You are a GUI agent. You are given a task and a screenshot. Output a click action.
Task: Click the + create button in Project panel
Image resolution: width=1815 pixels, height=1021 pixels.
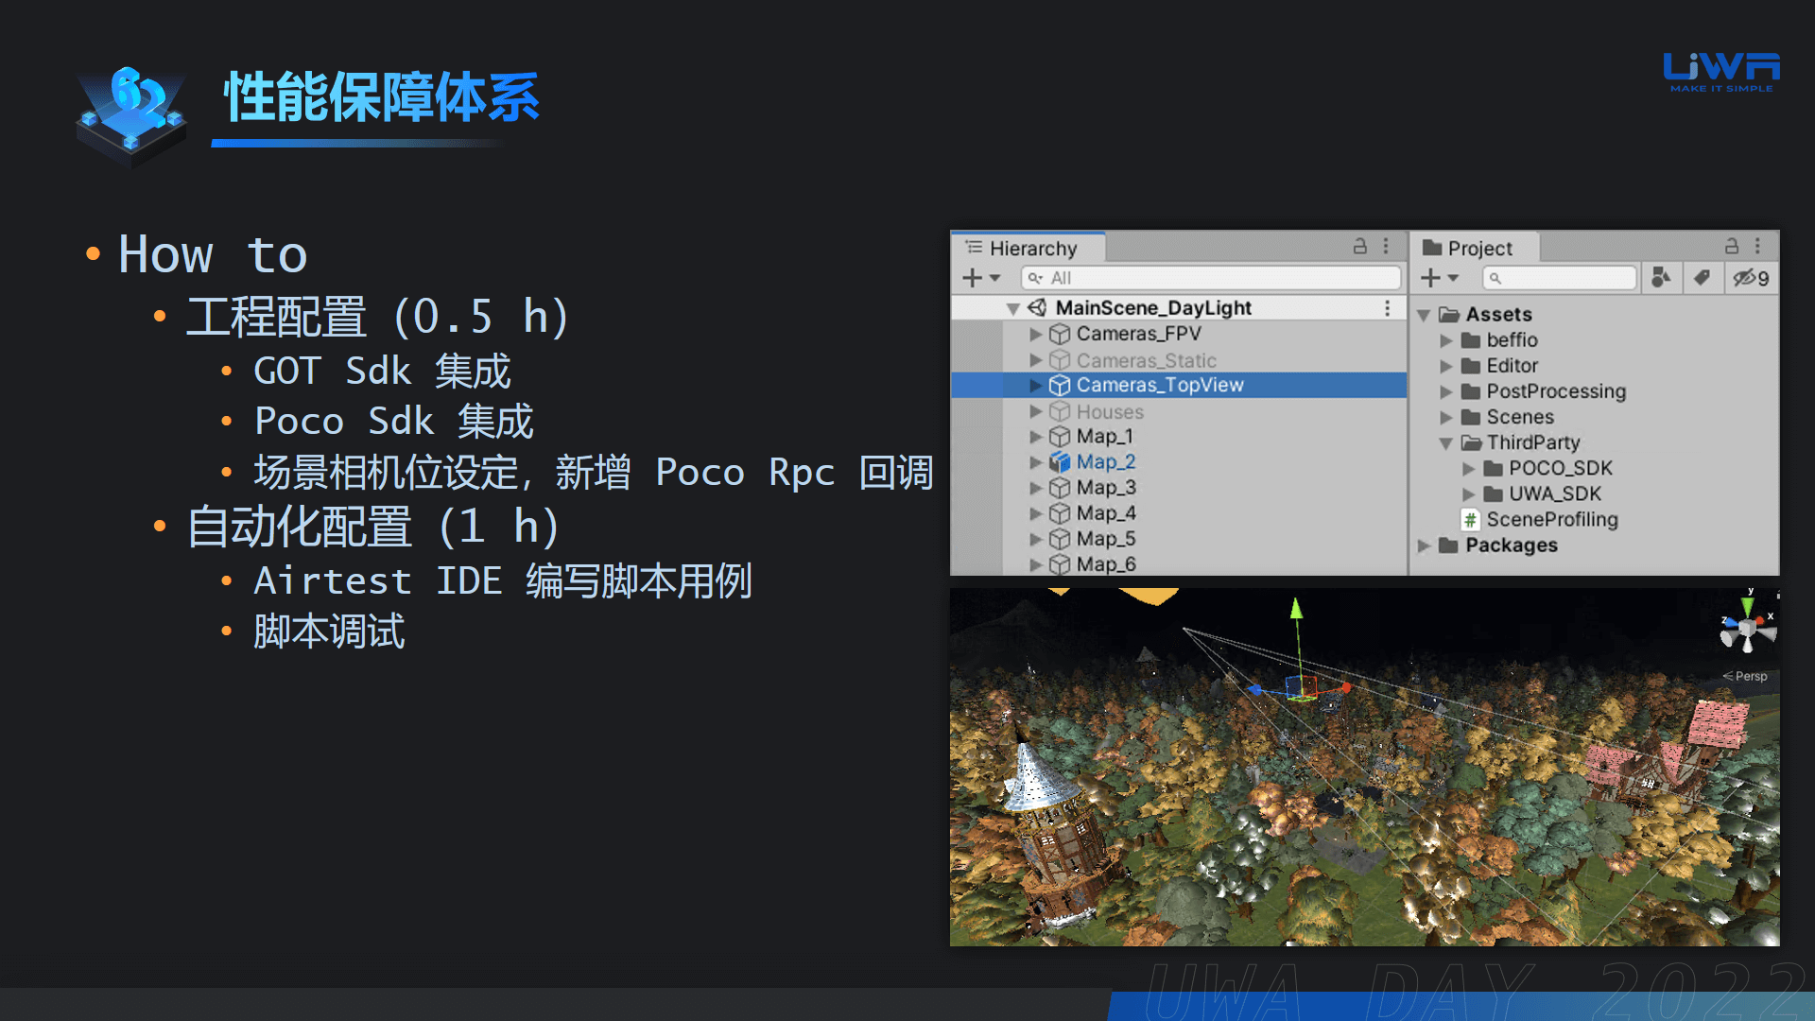[x=1429, y=278]
